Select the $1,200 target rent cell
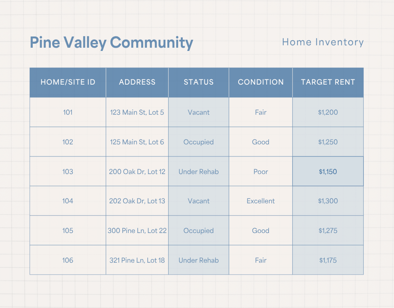Image resolution: width=394 pixels, height=308 pixels. coord(328,112)
